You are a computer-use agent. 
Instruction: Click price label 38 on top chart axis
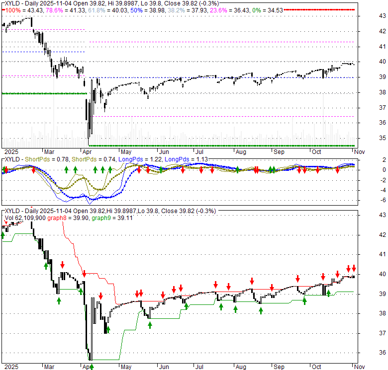point(383,92)
